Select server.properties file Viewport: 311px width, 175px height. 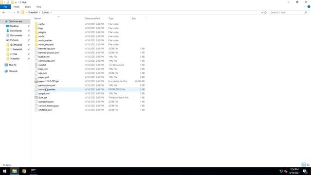(x=47, y=89)
